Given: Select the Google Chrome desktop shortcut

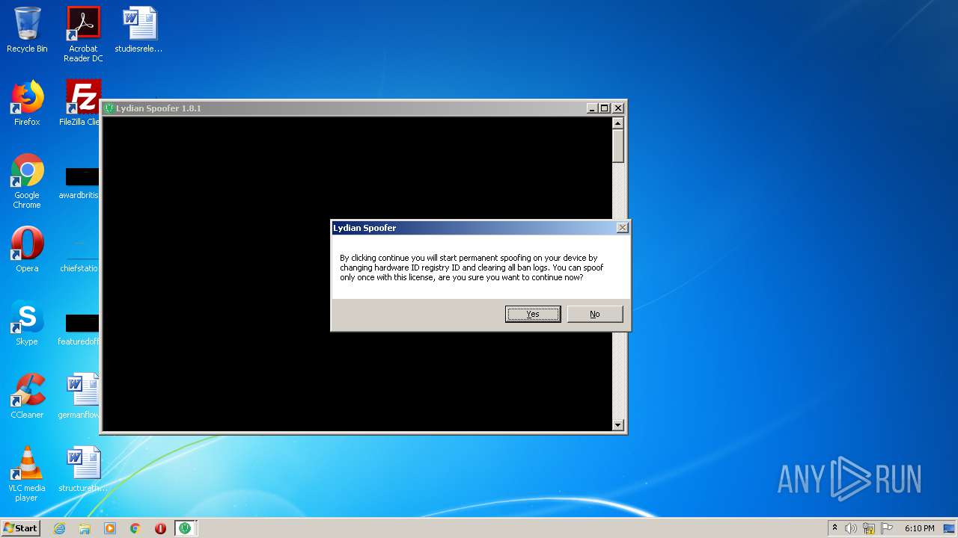Looking at the screenshot, I should point(27,181).
